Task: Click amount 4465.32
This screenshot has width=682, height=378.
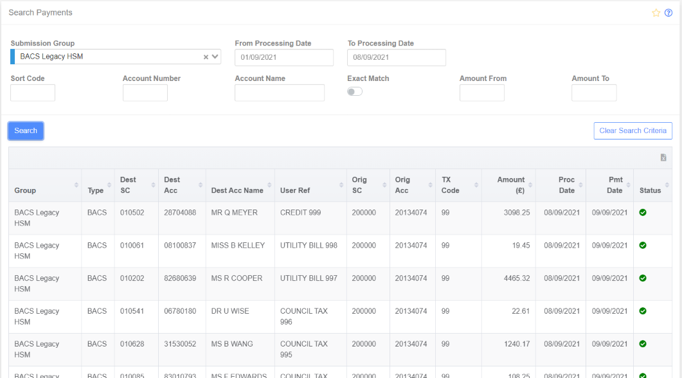Action: (x=517, y=278)
